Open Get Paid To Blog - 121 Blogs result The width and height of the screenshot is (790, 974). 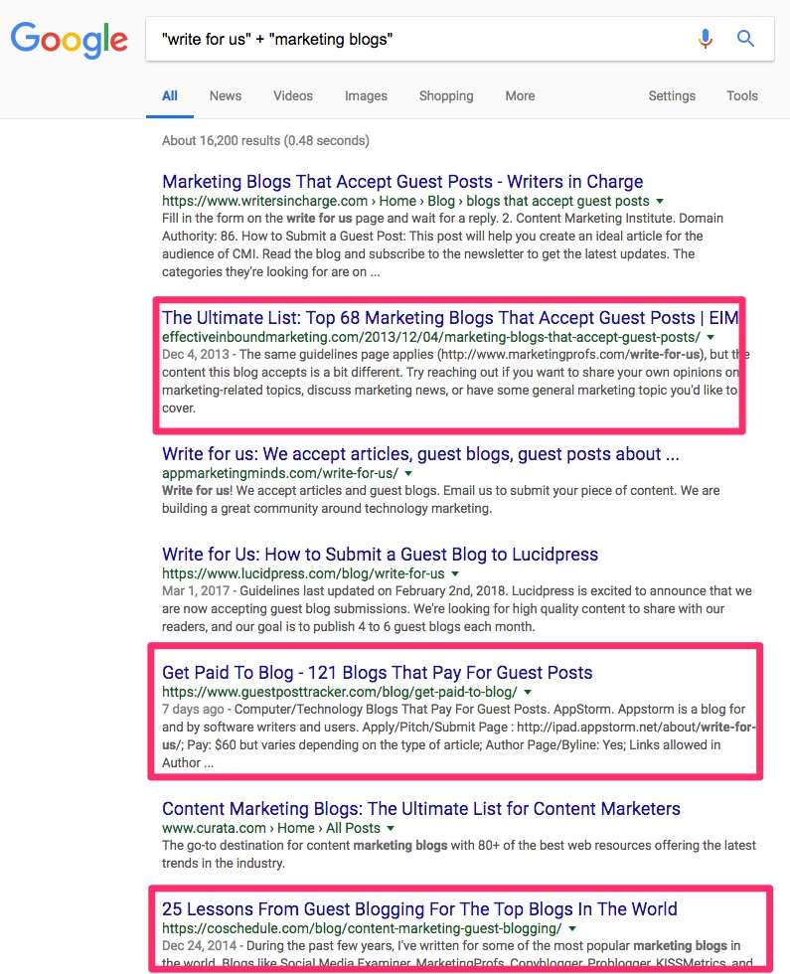(377, 672)
